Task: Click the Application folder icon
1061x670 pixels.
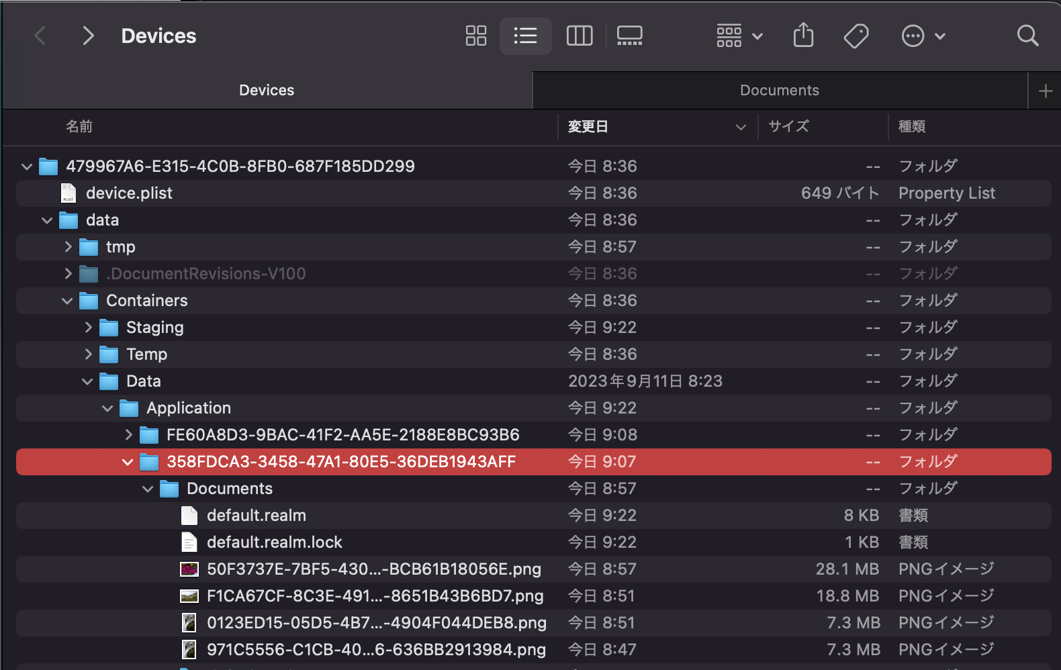Action: click(129, 408)
